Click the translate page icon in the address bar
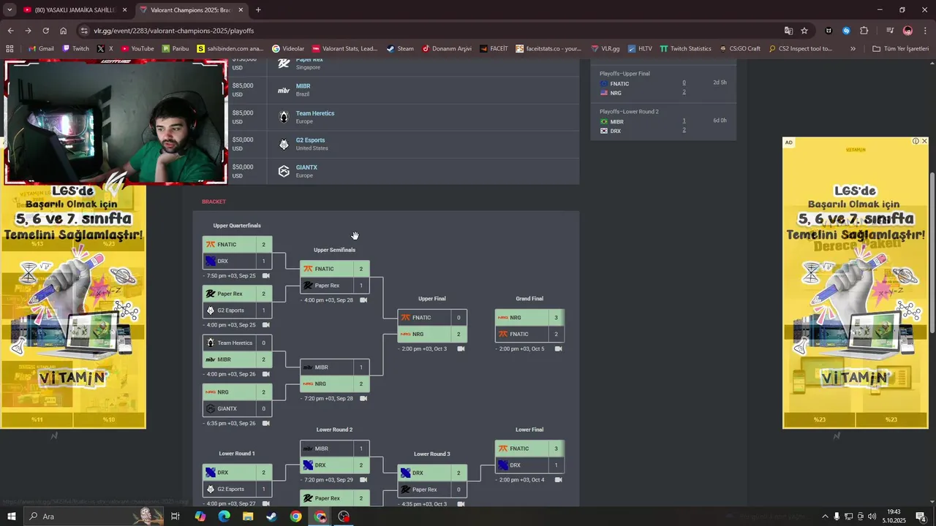The image size is (936, 526). click(x=788, y=31)
